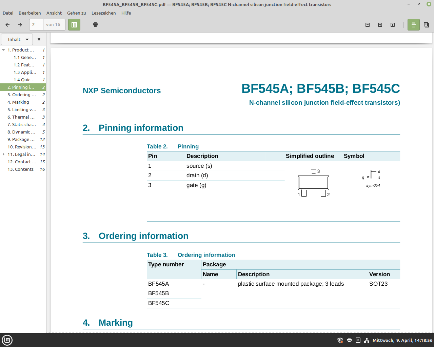This screenshot has height=347, width=434.
Task: Collapse the 1. Product outline section
Action: [x=3, y=50]
